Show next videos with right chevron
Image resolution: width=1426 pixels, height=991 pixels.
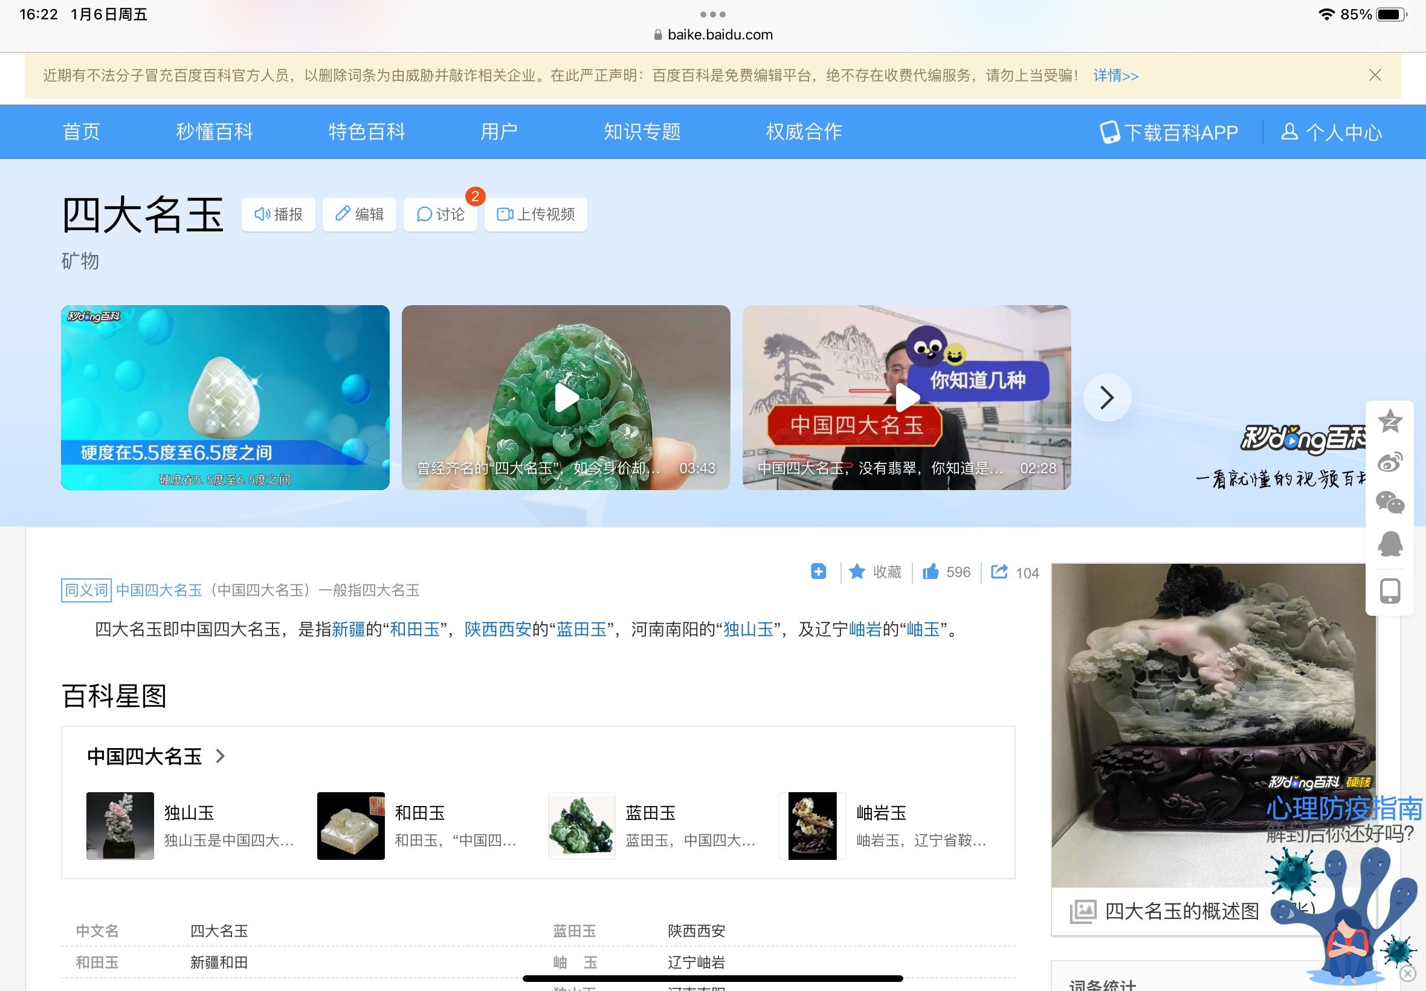1107,398
